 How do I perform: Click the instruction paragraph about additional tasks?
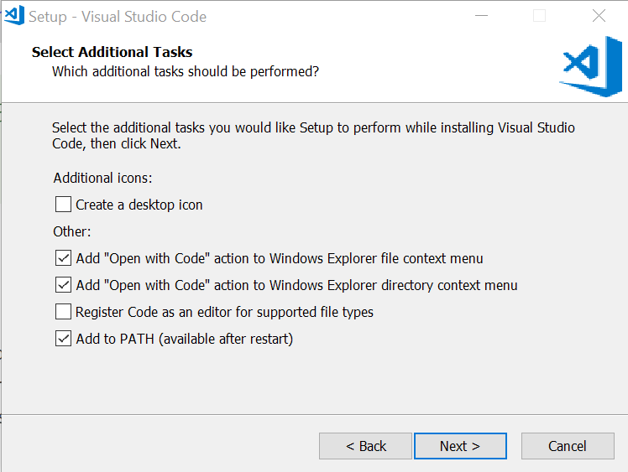tap(313, 135)
